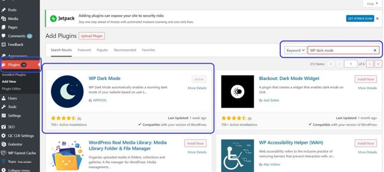This screenshot has height=172, width=384.
Task: Switch to the Featured tab
Action: pos(84,50)
